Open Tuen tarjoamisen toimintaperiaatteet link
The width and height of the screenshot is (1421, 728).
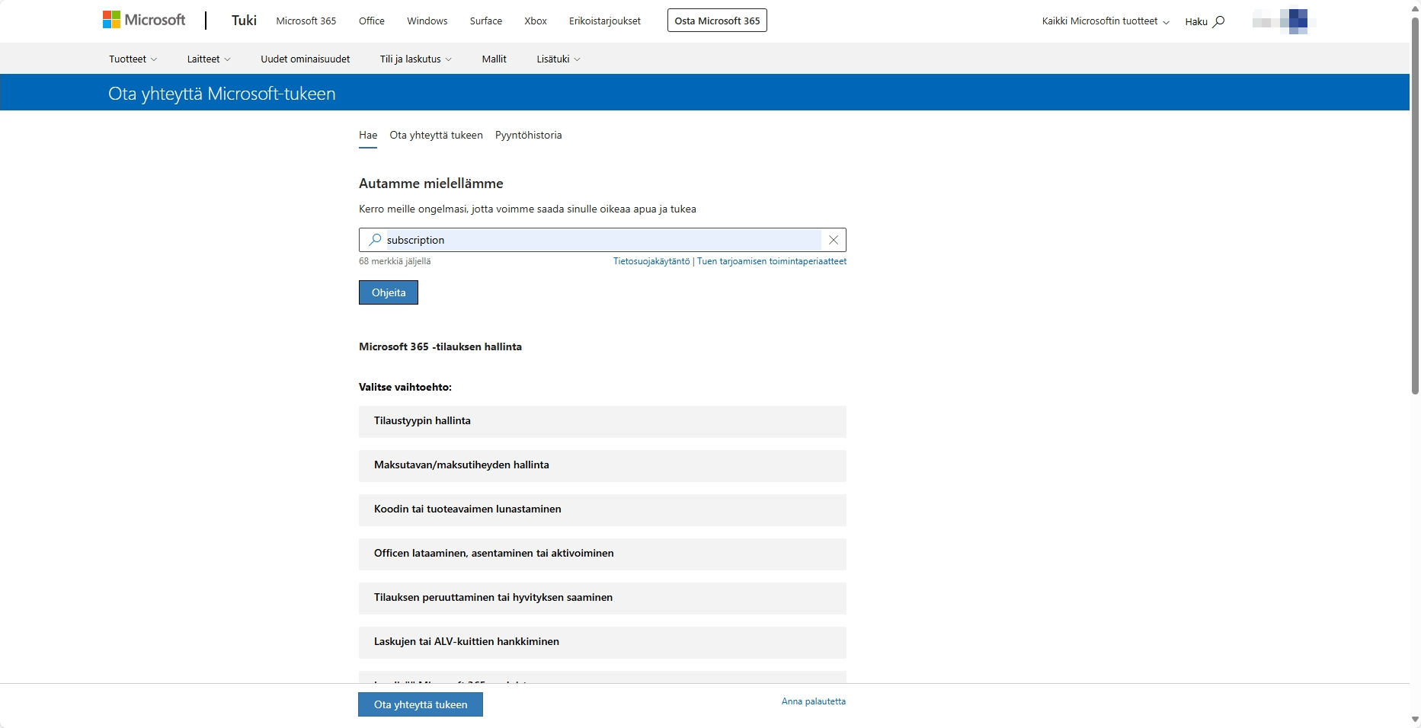[x=772, y=261]
